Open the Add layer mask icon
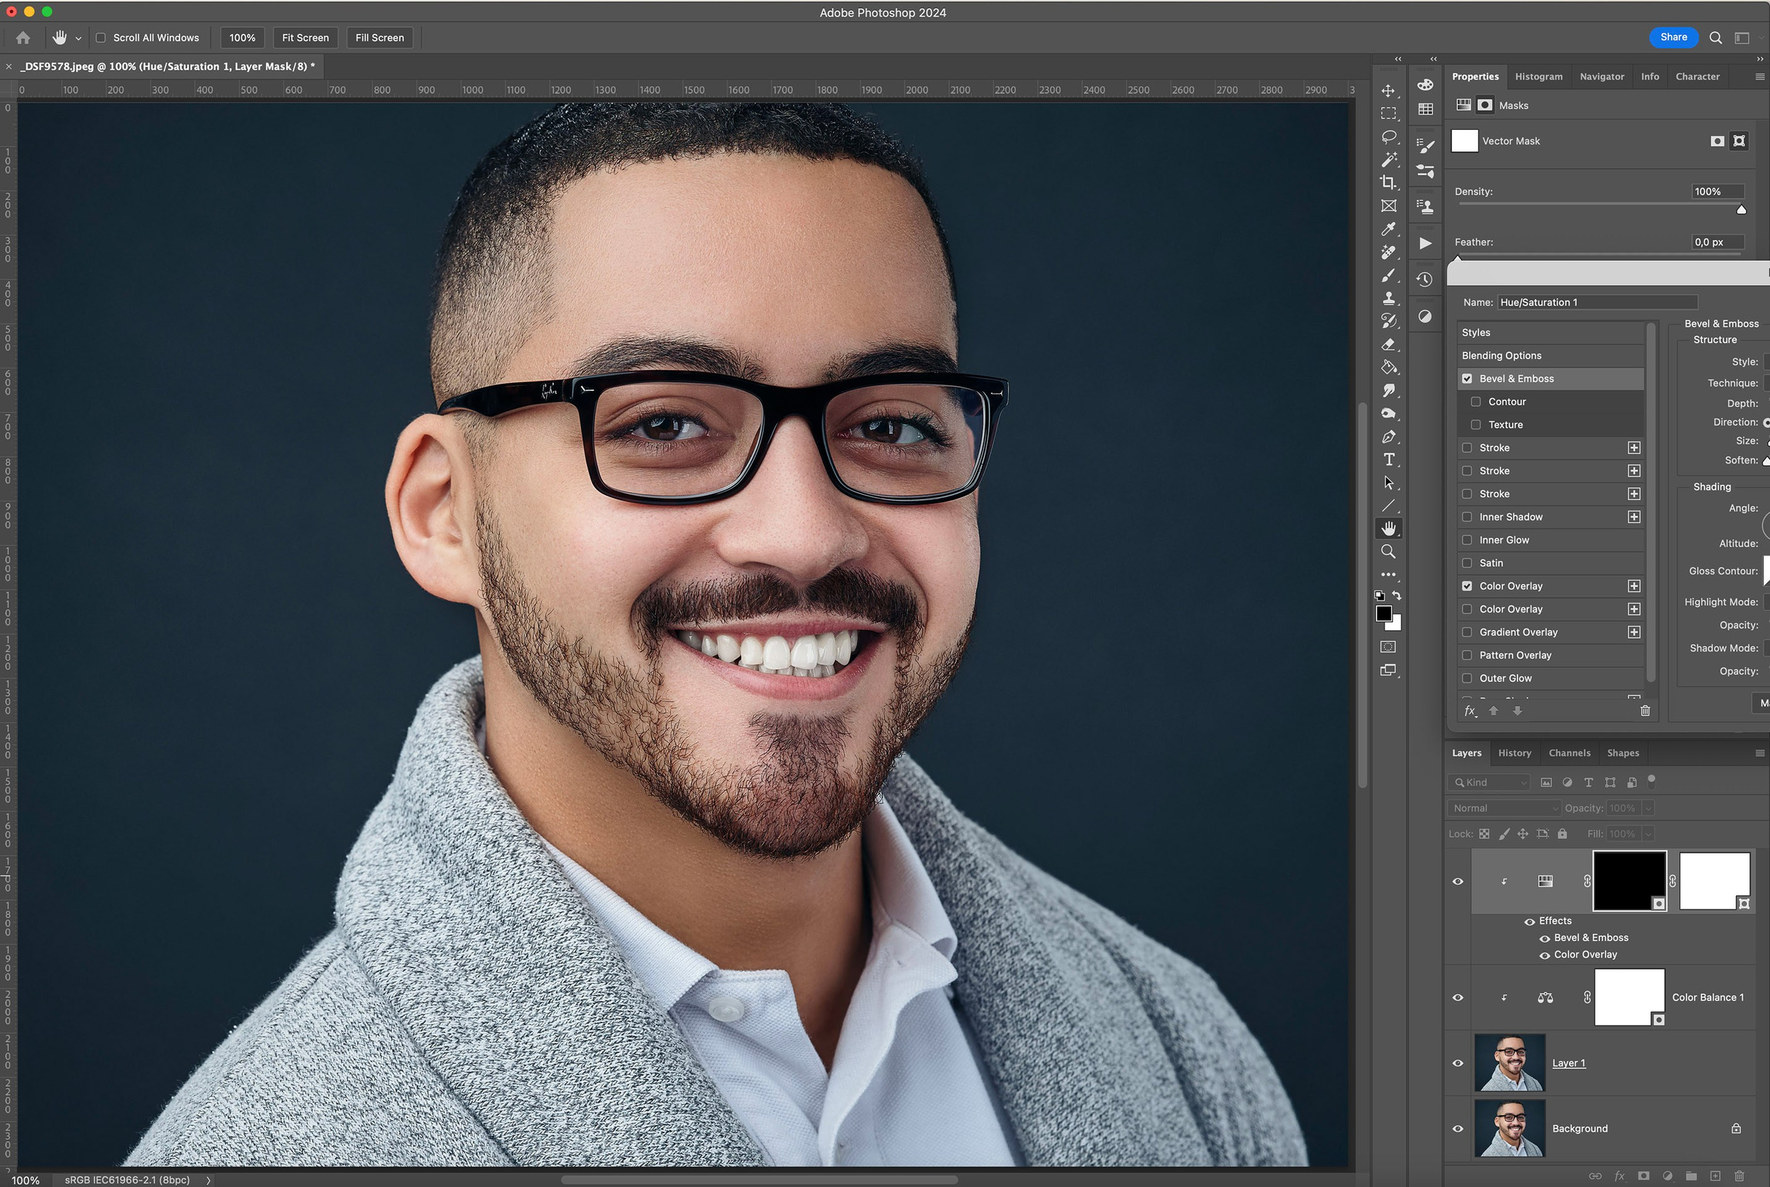Viewport: 1770px width, 1187px height. pyautogui.click(x=1643, y=1176)
